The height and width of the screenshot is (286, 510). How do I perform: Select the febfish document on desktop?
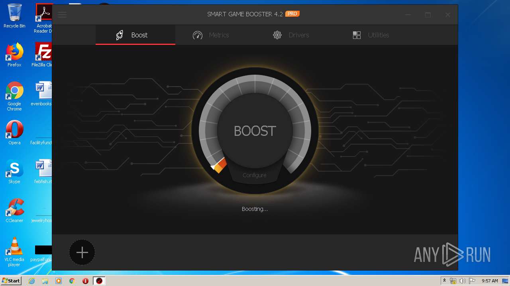[x=43, y=172]
